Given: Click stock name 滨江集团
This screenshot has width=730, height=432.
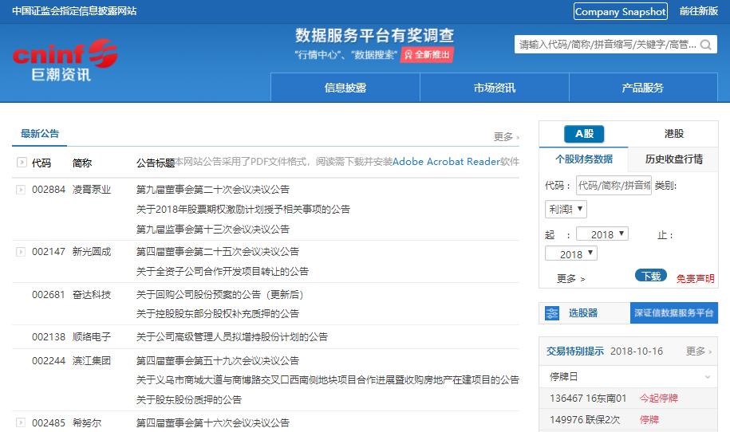Looking at the screenshot, I should [x=92, y=360].
